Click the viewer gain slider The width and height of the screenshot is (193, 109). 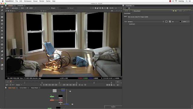pos(28,11)
